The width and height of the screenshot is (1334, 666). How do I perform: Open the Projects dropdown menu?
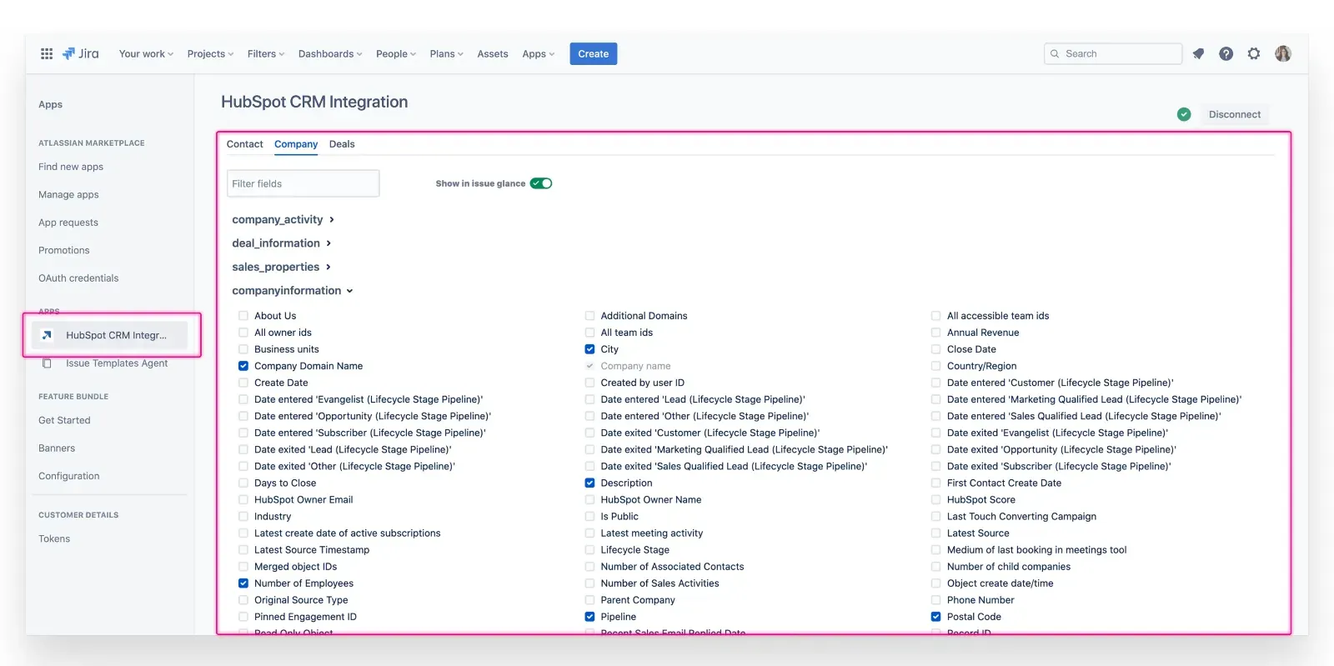210,53
